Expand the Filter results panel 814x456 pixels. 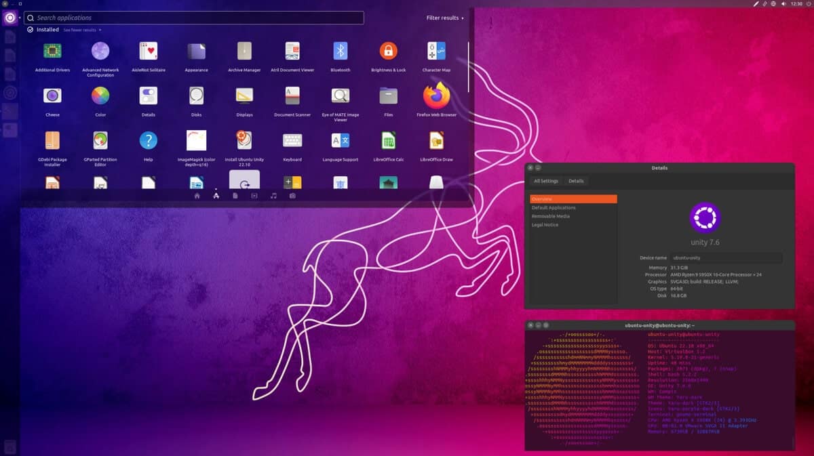tap(442, 18)
